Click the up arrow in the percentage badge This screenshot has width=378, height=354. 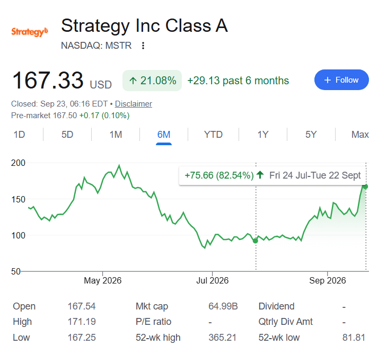point(133,81)
